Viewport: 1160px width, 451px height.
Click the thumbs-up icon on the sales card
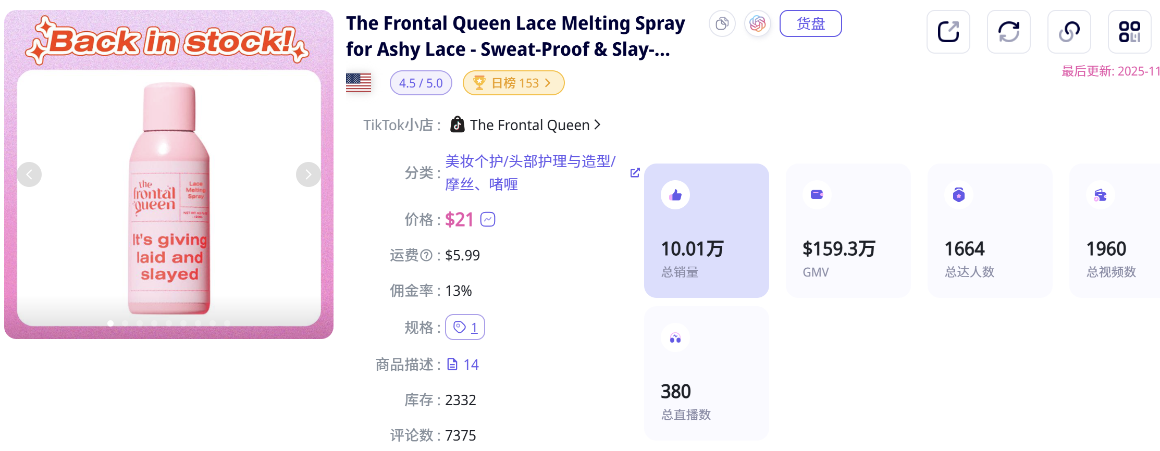(675, 194)
